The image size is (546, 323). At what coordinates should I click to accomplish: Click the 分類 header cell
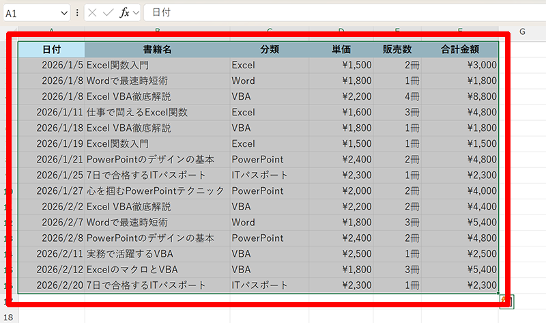point(270,50)
